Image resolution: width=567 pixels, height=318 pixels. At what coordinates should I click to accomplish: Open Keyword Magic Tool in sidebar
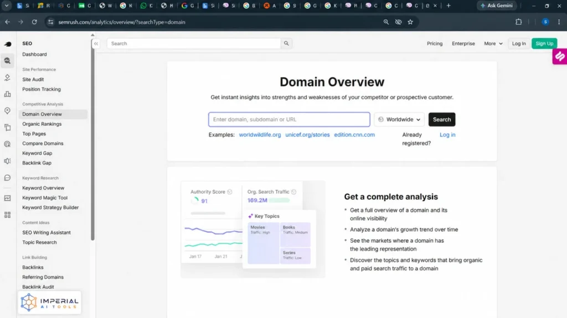[45, 198]
